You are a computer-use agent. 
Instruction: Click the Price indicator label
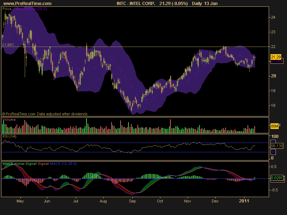tap(7, 8)
